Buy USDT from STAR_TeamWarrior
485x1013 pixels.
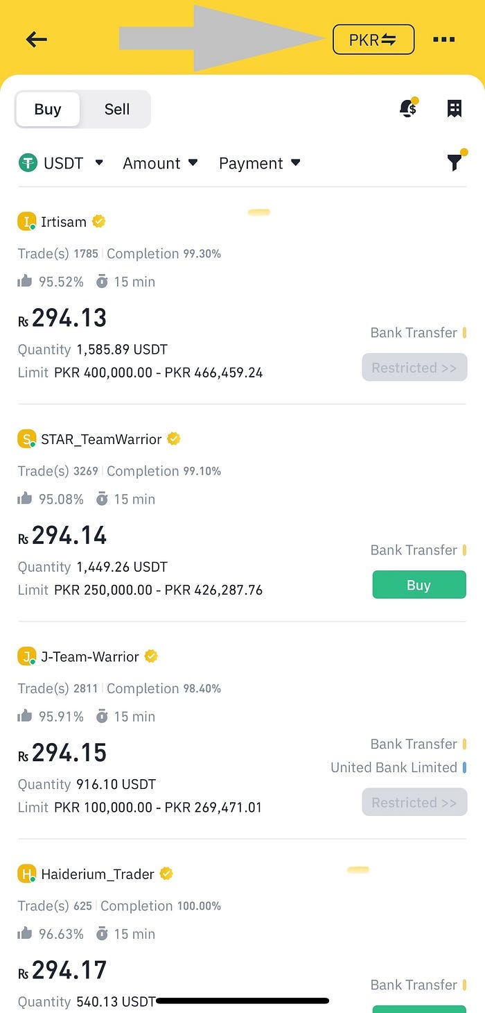coord(418,585)
